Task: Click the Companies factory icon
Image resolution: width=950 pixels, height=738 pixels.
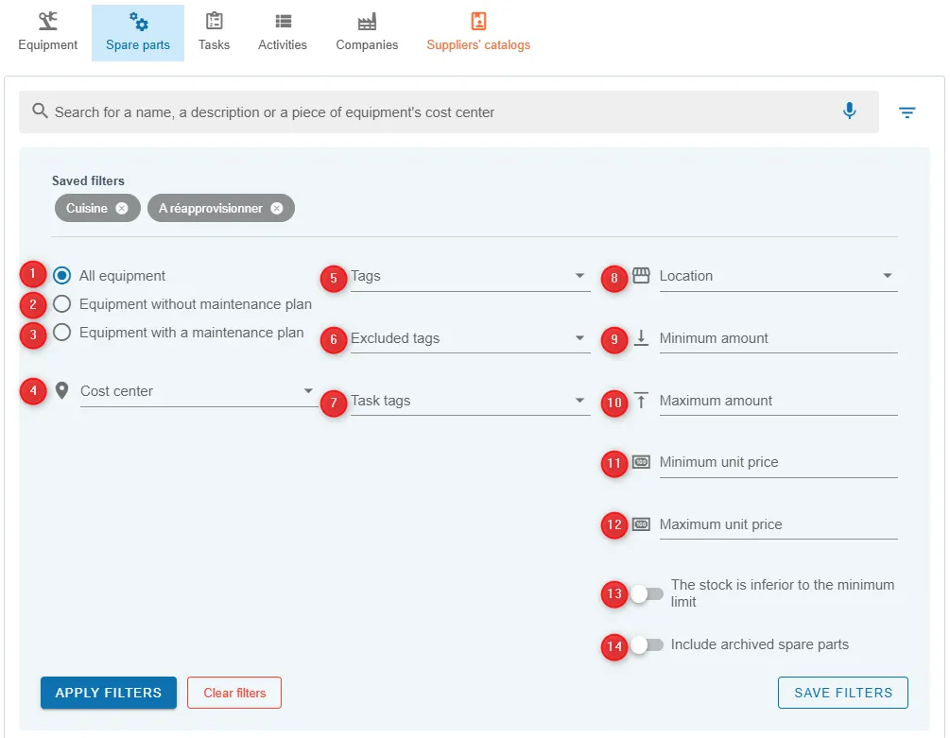Action: 367,21
